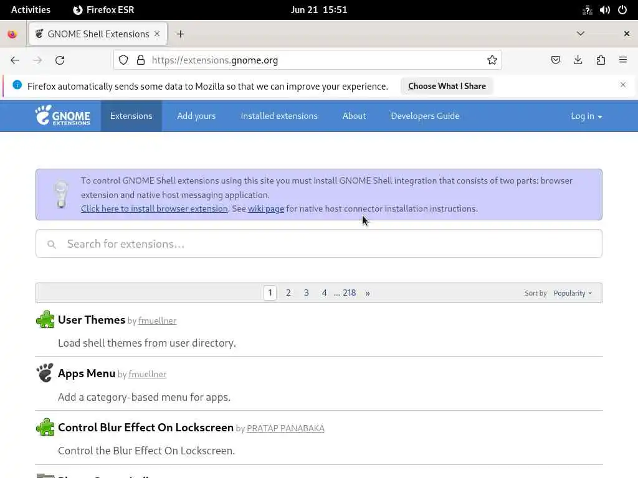Image resolution: width=638 pixels, height=478 pixels.
Task: Open fmuellner author link for Apps Menu
Action: [x=147, y=374]
